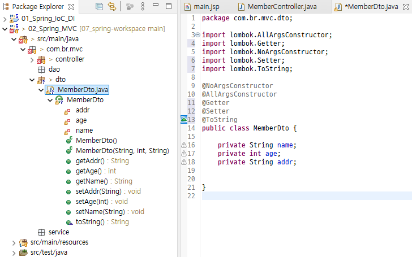
Task: Select the Package Explorer tab
Action: [38, 7]
